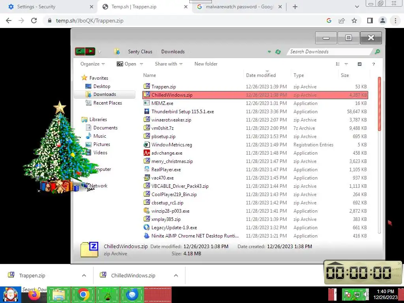Click the search magnifier icon in Explorer

coord(377,52)
